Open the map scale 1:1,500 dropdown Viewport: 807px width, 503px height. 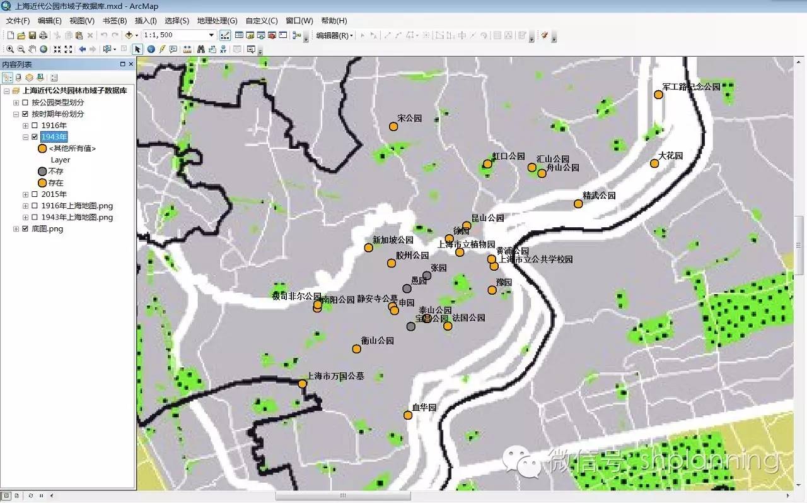(211, 35)
